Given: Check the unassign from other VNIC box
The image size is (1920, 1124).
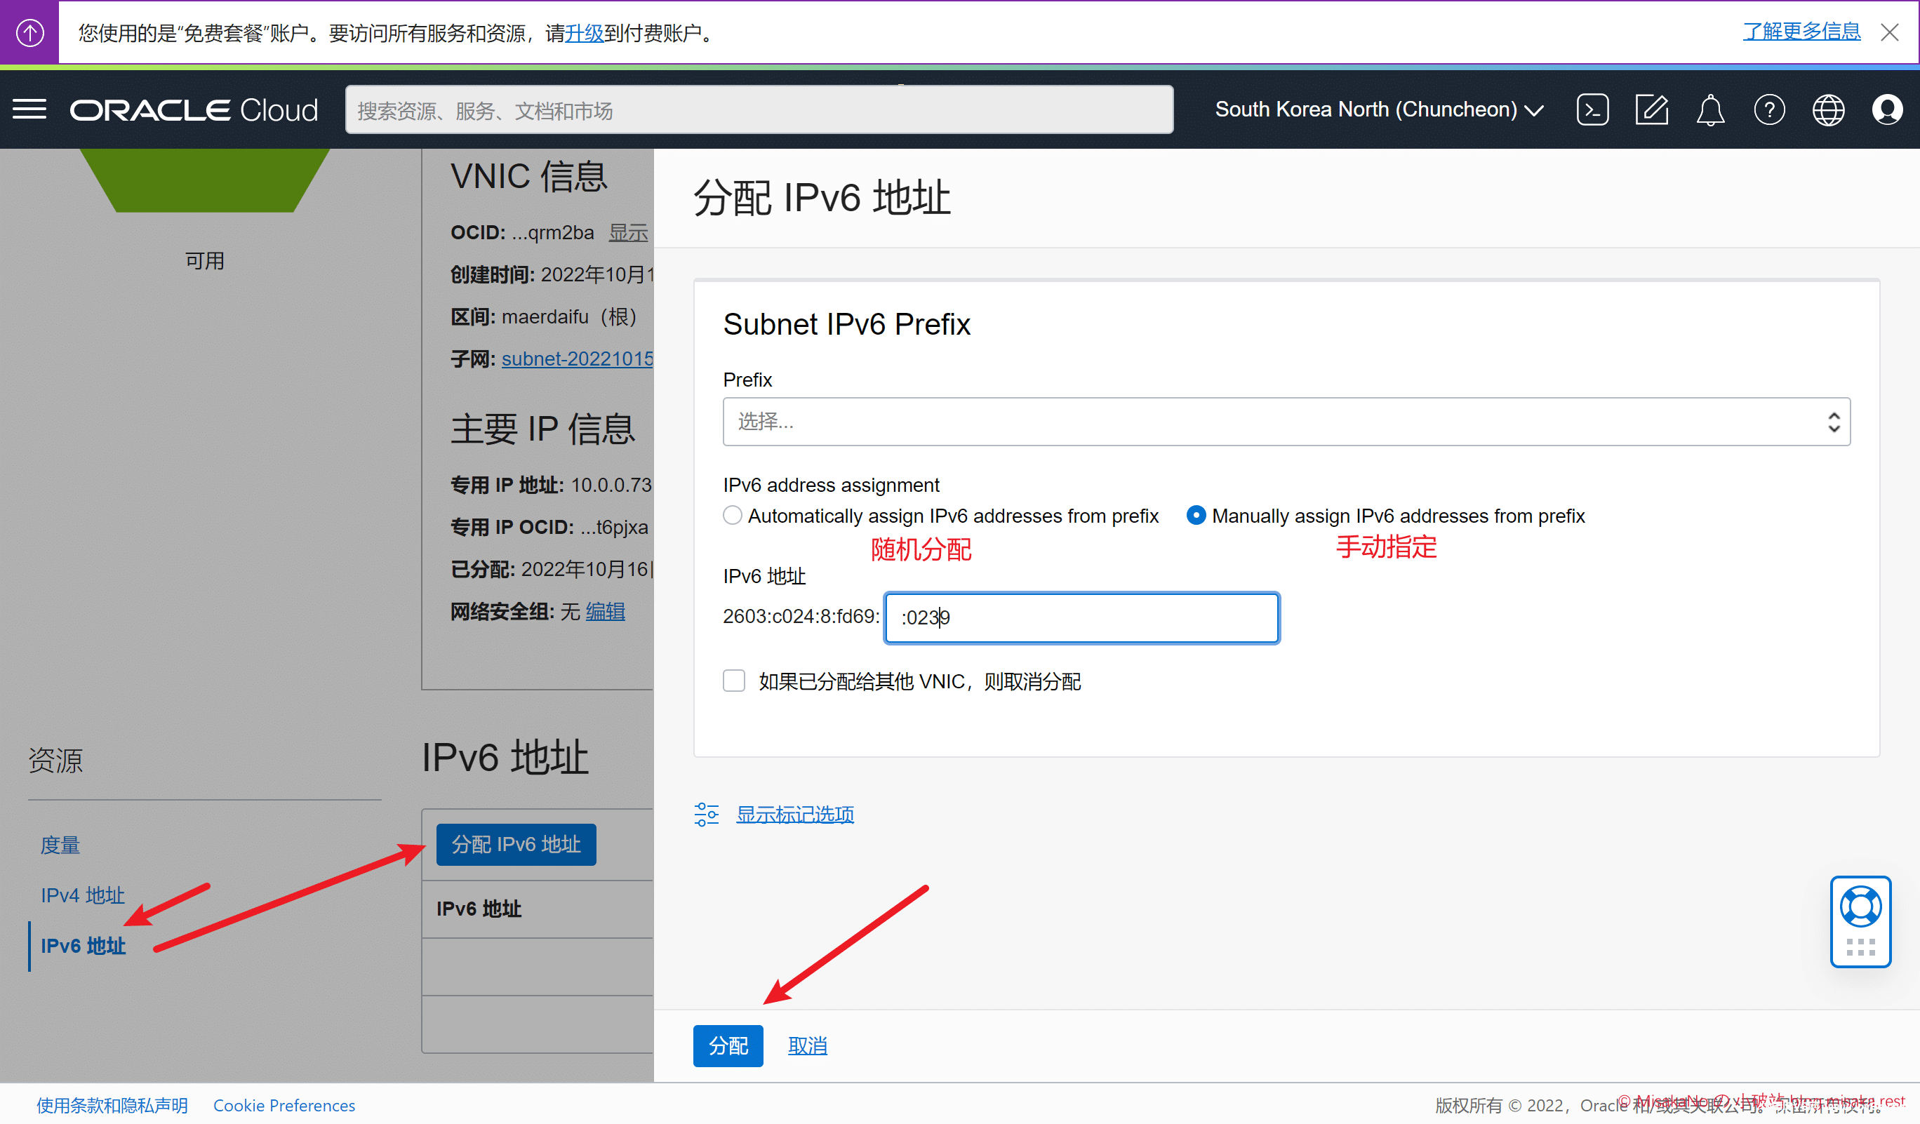Looking at the screenshot, I should (x=734, y=681).
